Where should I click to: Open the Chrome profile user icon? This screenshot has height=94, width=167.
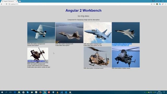tap(153, 1)
